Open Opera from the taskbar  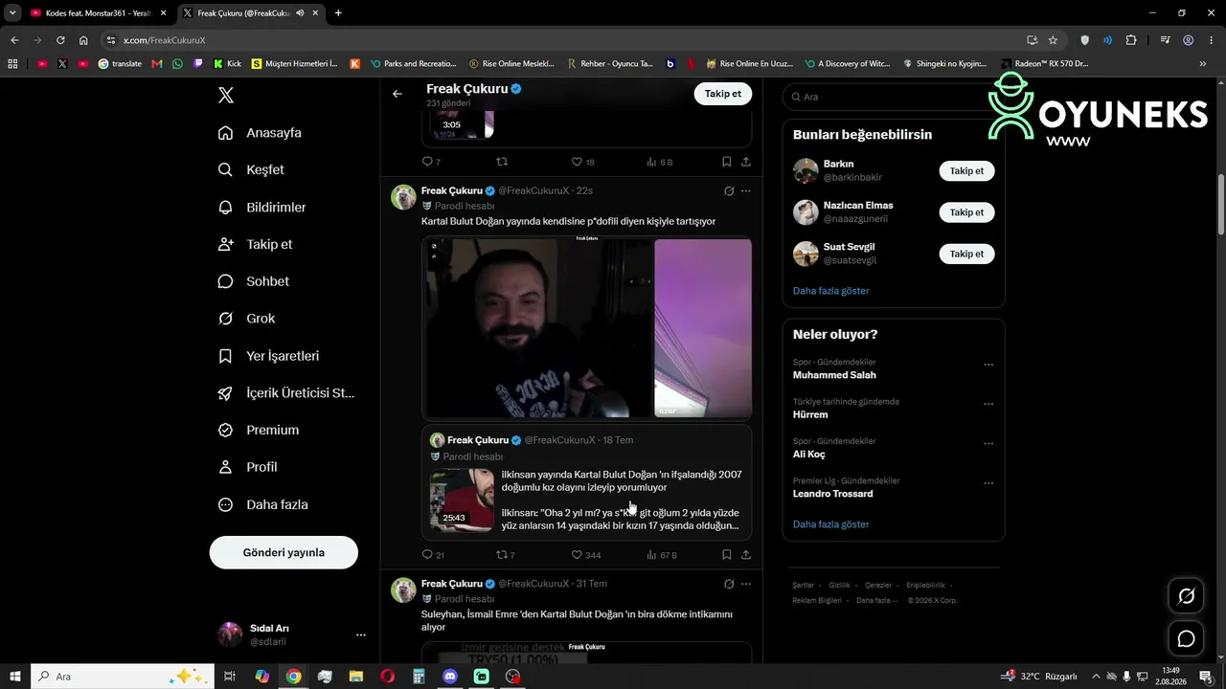[x=387, y=677]
